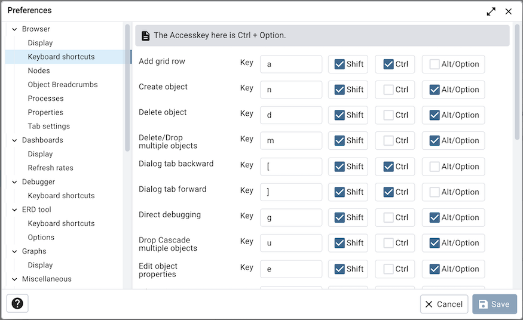Click the help question mark icon

[x=17, y=303]
